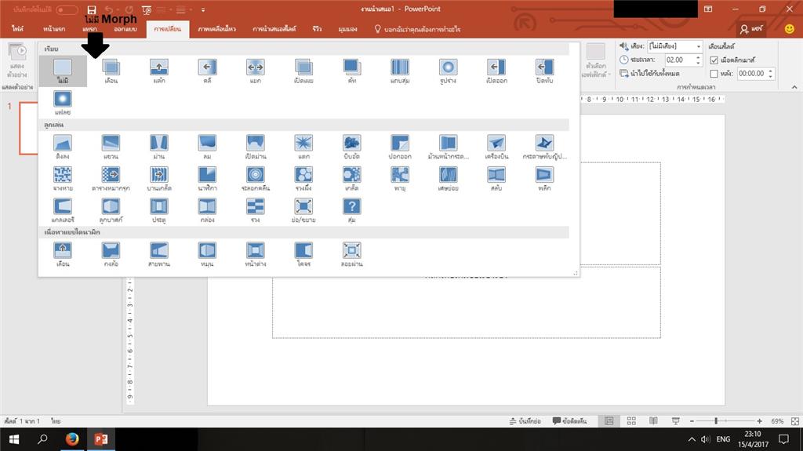Apply the Split transition with double arrows
This screenshot has height=451, width=803.
coord(255,71)
